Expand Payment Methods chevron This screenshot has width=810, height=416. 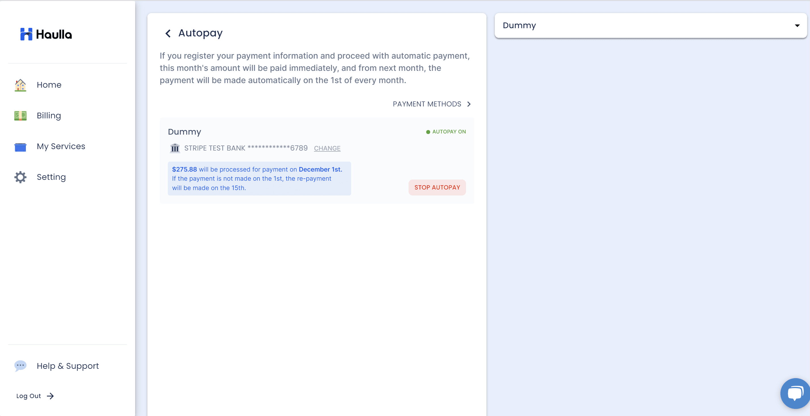[x=469, y=104]
